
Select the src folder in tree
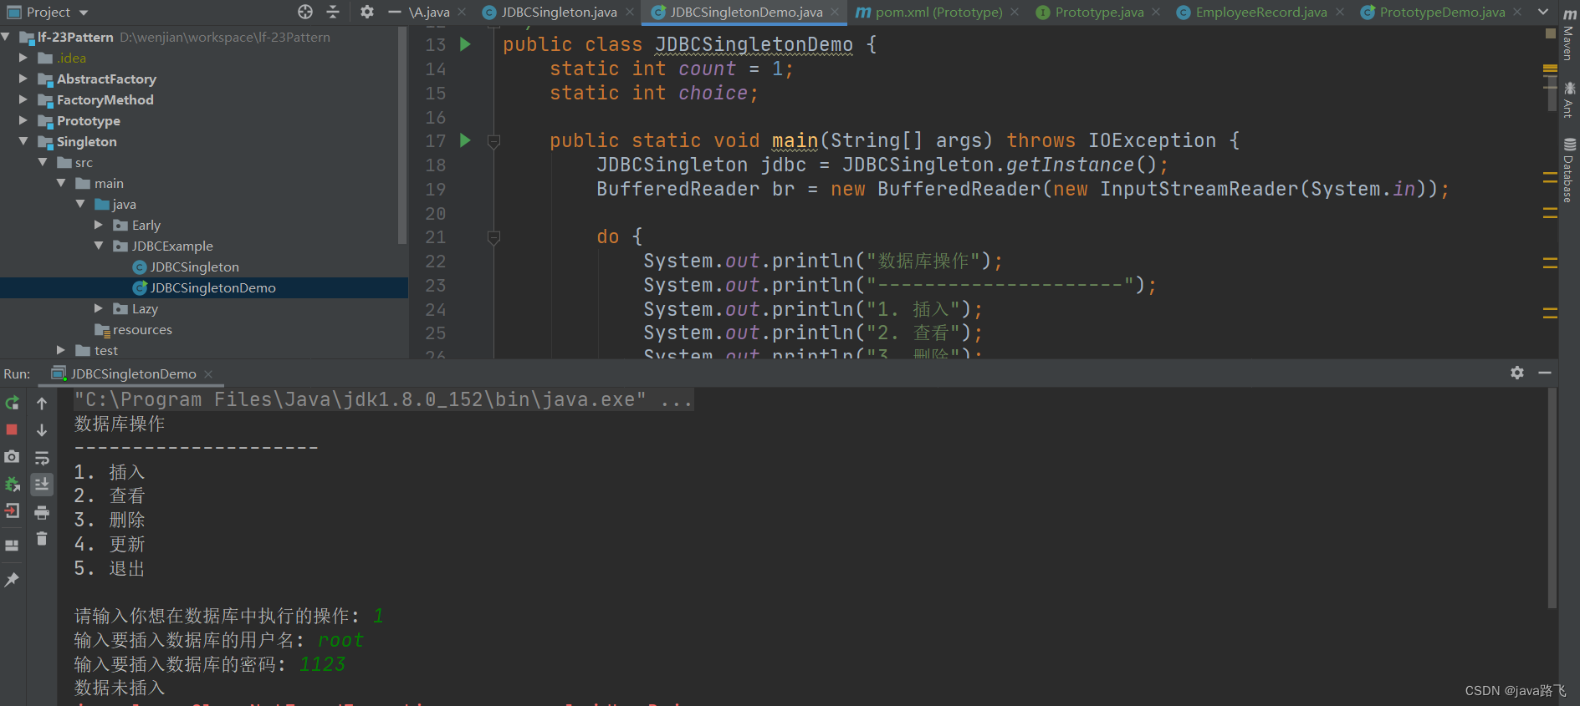84,162
